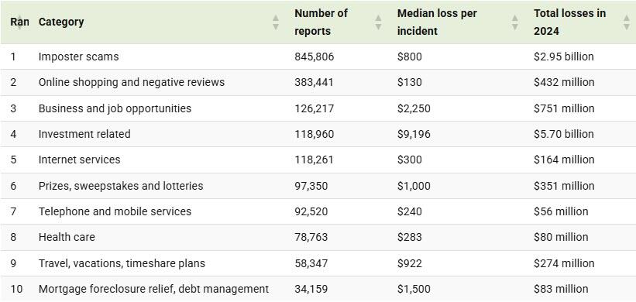This screenshot has height=302, width=636.
Task: Select the Imposter scams row
Action: pyautogui.click(x=318, y=57)
